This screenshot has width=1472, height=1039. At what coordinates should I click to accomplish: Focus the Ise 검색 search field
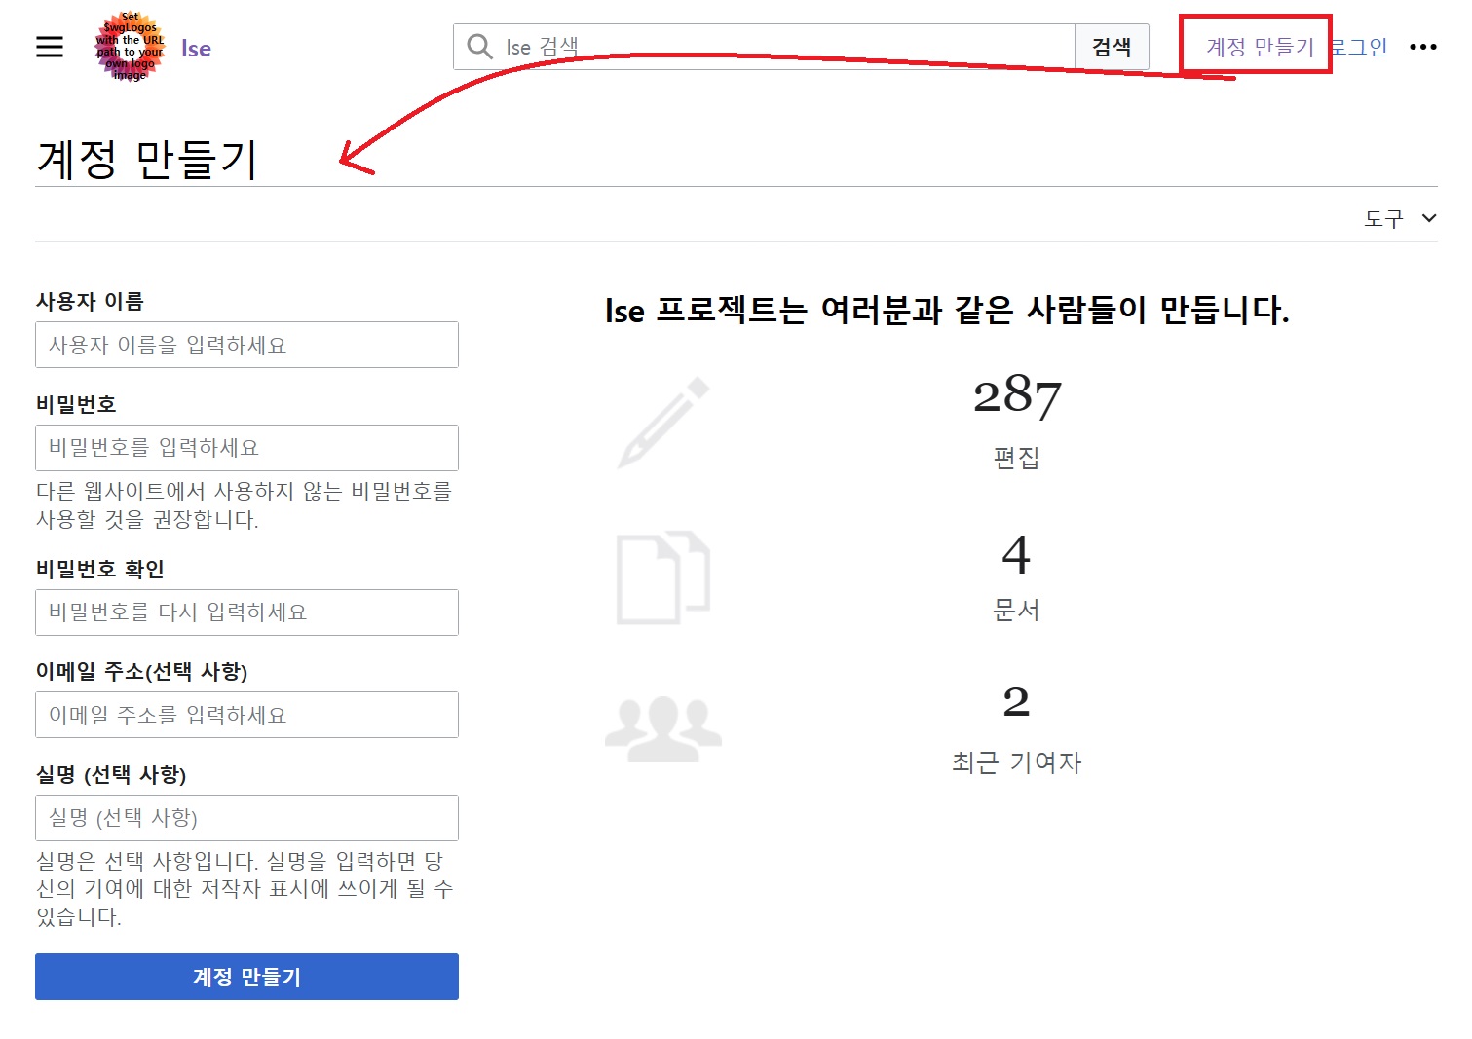pos(779,47)
